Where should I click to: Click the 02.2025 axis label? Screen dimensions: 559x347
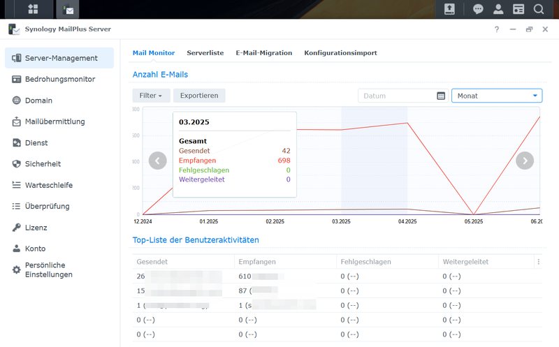point(275,221)
